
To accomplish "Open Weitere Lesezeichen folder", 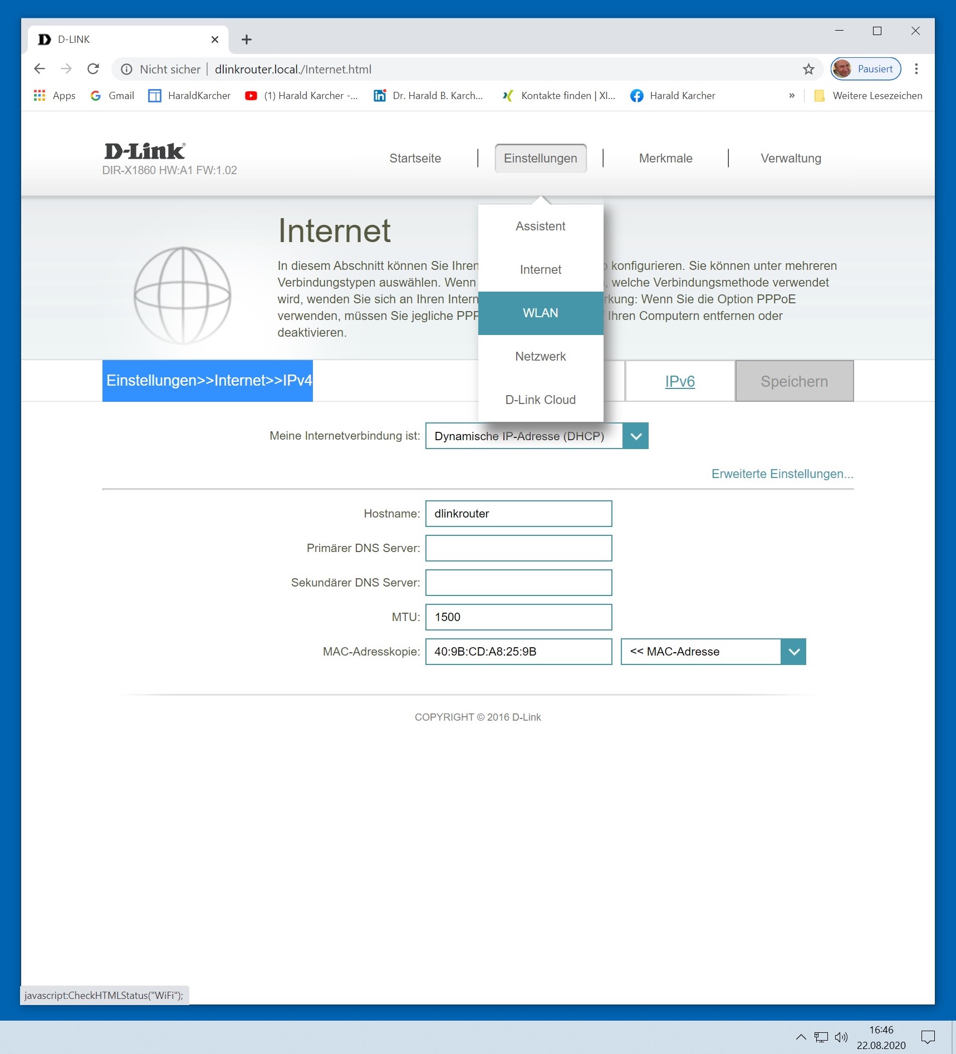I will (x=868, y=96).
